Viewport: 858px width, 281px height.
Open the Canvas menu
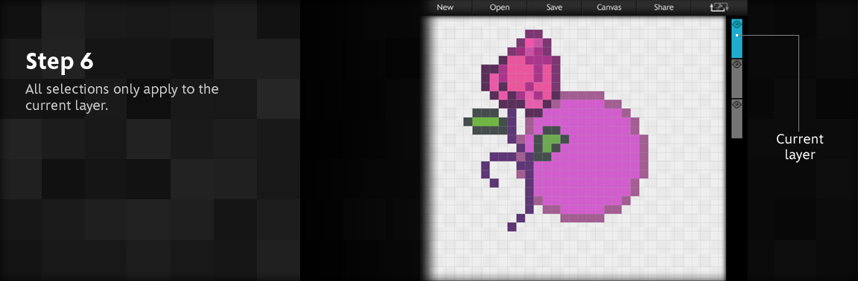[x=609, y=7]
